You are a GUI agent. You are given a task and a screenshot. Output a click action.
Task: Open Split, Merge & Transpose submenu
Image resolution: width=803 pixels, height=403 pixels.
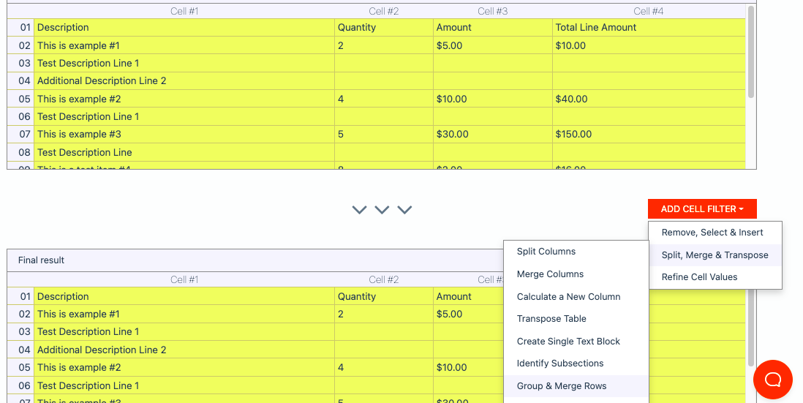715,255
